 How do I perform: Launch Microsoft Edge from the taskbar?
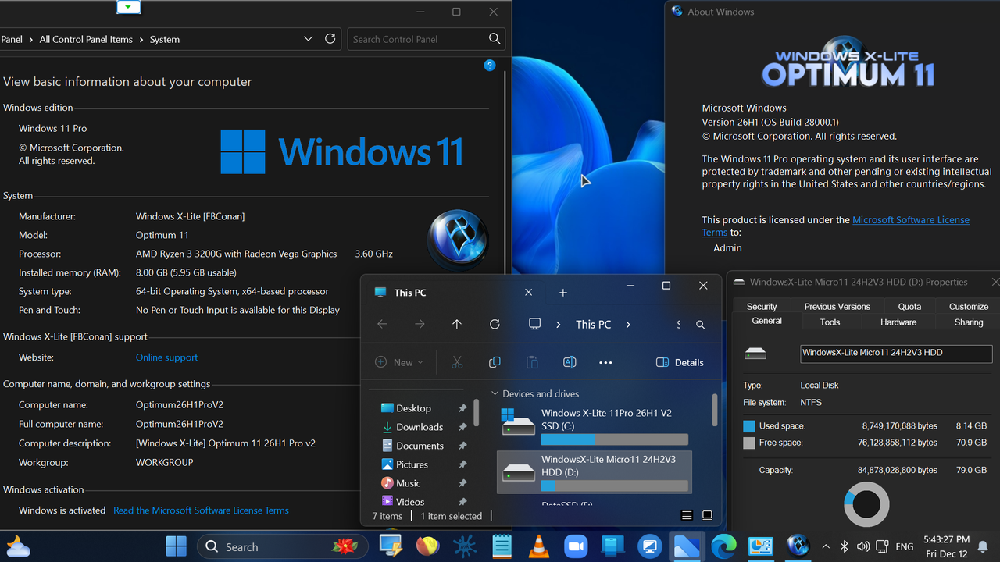723,546
